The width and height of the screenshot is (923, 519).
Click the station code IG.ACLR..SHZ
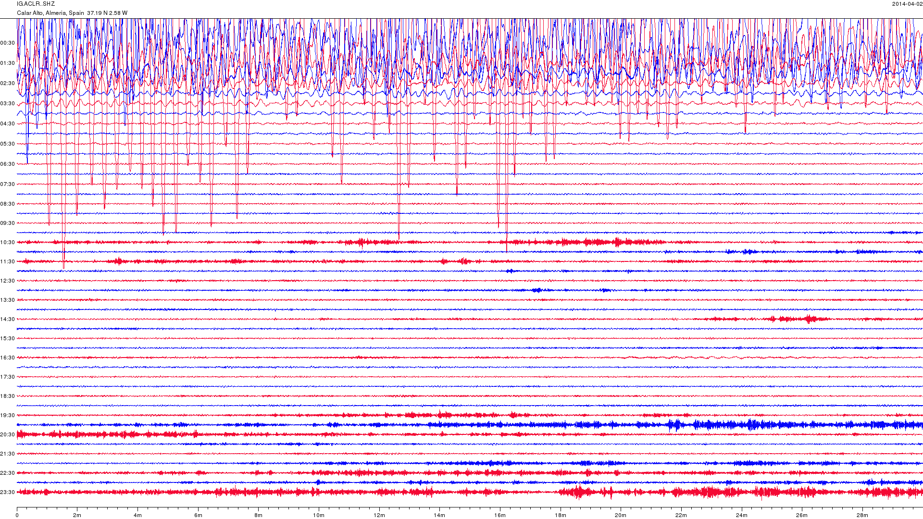(36, 4)
